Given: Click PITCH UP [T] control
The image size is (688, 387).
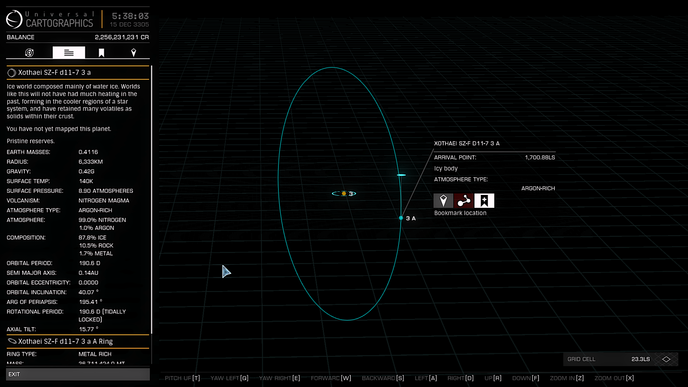Looking at the screenshot, I should (x=182, y=378).
